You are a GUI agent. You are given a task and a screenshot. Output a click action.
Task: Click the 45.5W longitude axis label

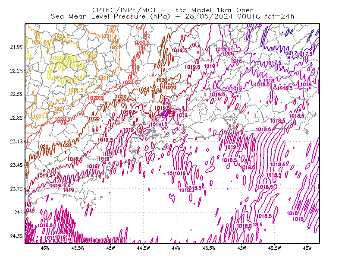[x=78, y=248]
